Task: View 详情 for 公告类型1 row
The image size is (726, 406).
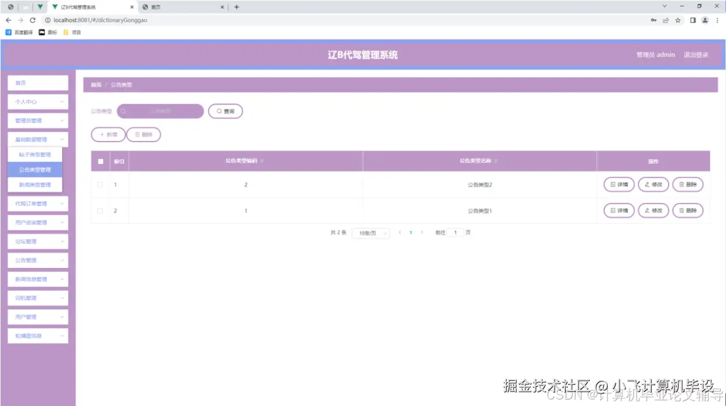Action: click(x=619, y=210)
